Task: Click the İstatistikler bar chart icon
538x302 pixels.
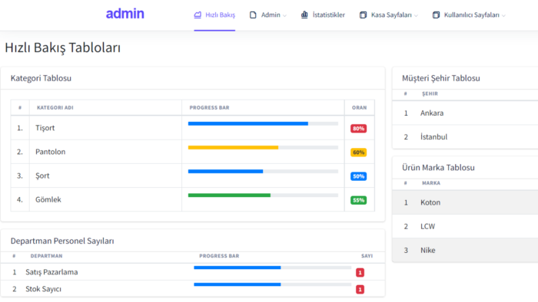Action: click(x=304, y=15)
